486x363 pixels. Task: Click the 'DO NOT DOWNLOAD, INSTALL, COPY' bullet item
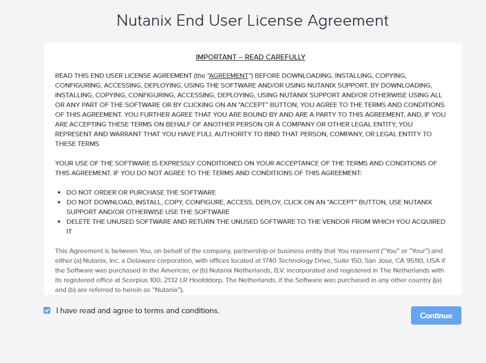click(x=249, y=207)
